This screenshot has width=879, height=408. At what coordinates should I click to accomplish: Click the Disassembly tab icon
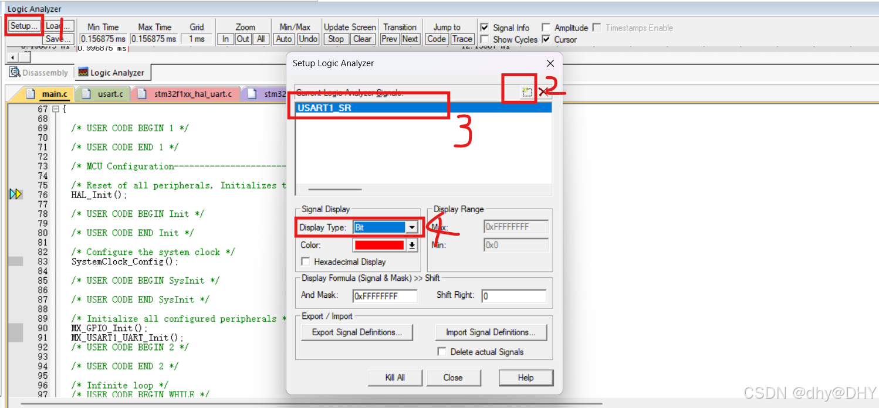[x=15, y=73]
